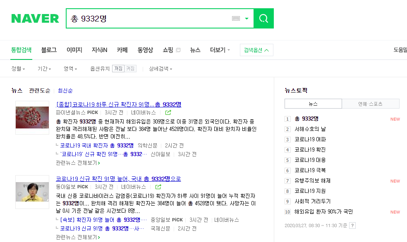
Task: Click 관련뉴스 전체보기 under first article
Action: click(78, 163)
